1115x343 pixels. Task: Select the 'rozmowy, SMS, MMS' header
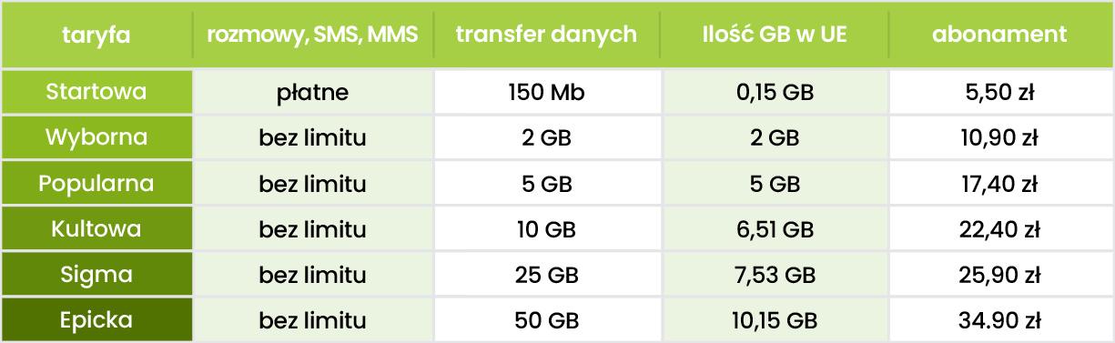(312, 36)
